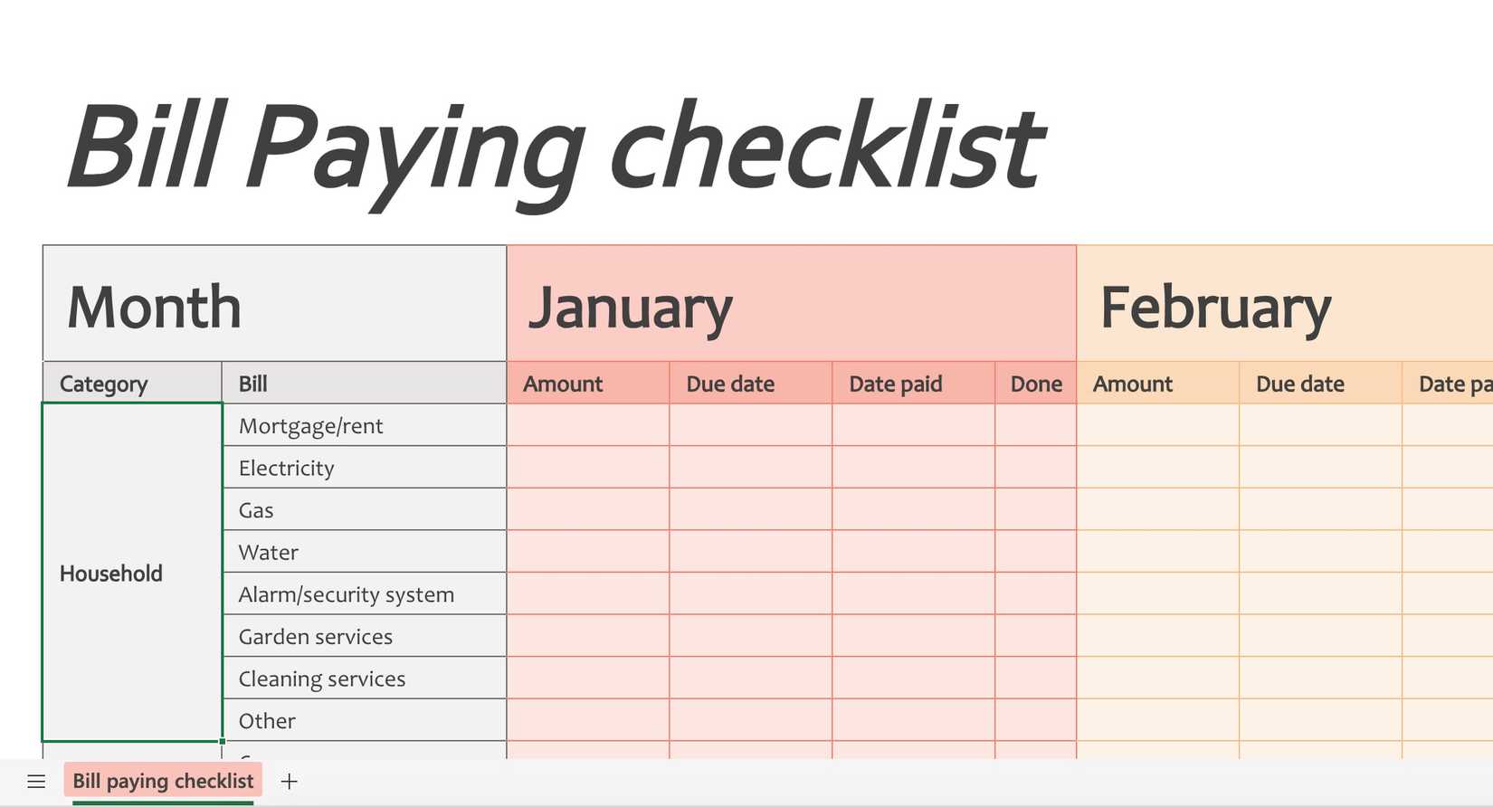1493x807 pixels.
Task: Click the Done column header under January
Action: (1035, 384)
